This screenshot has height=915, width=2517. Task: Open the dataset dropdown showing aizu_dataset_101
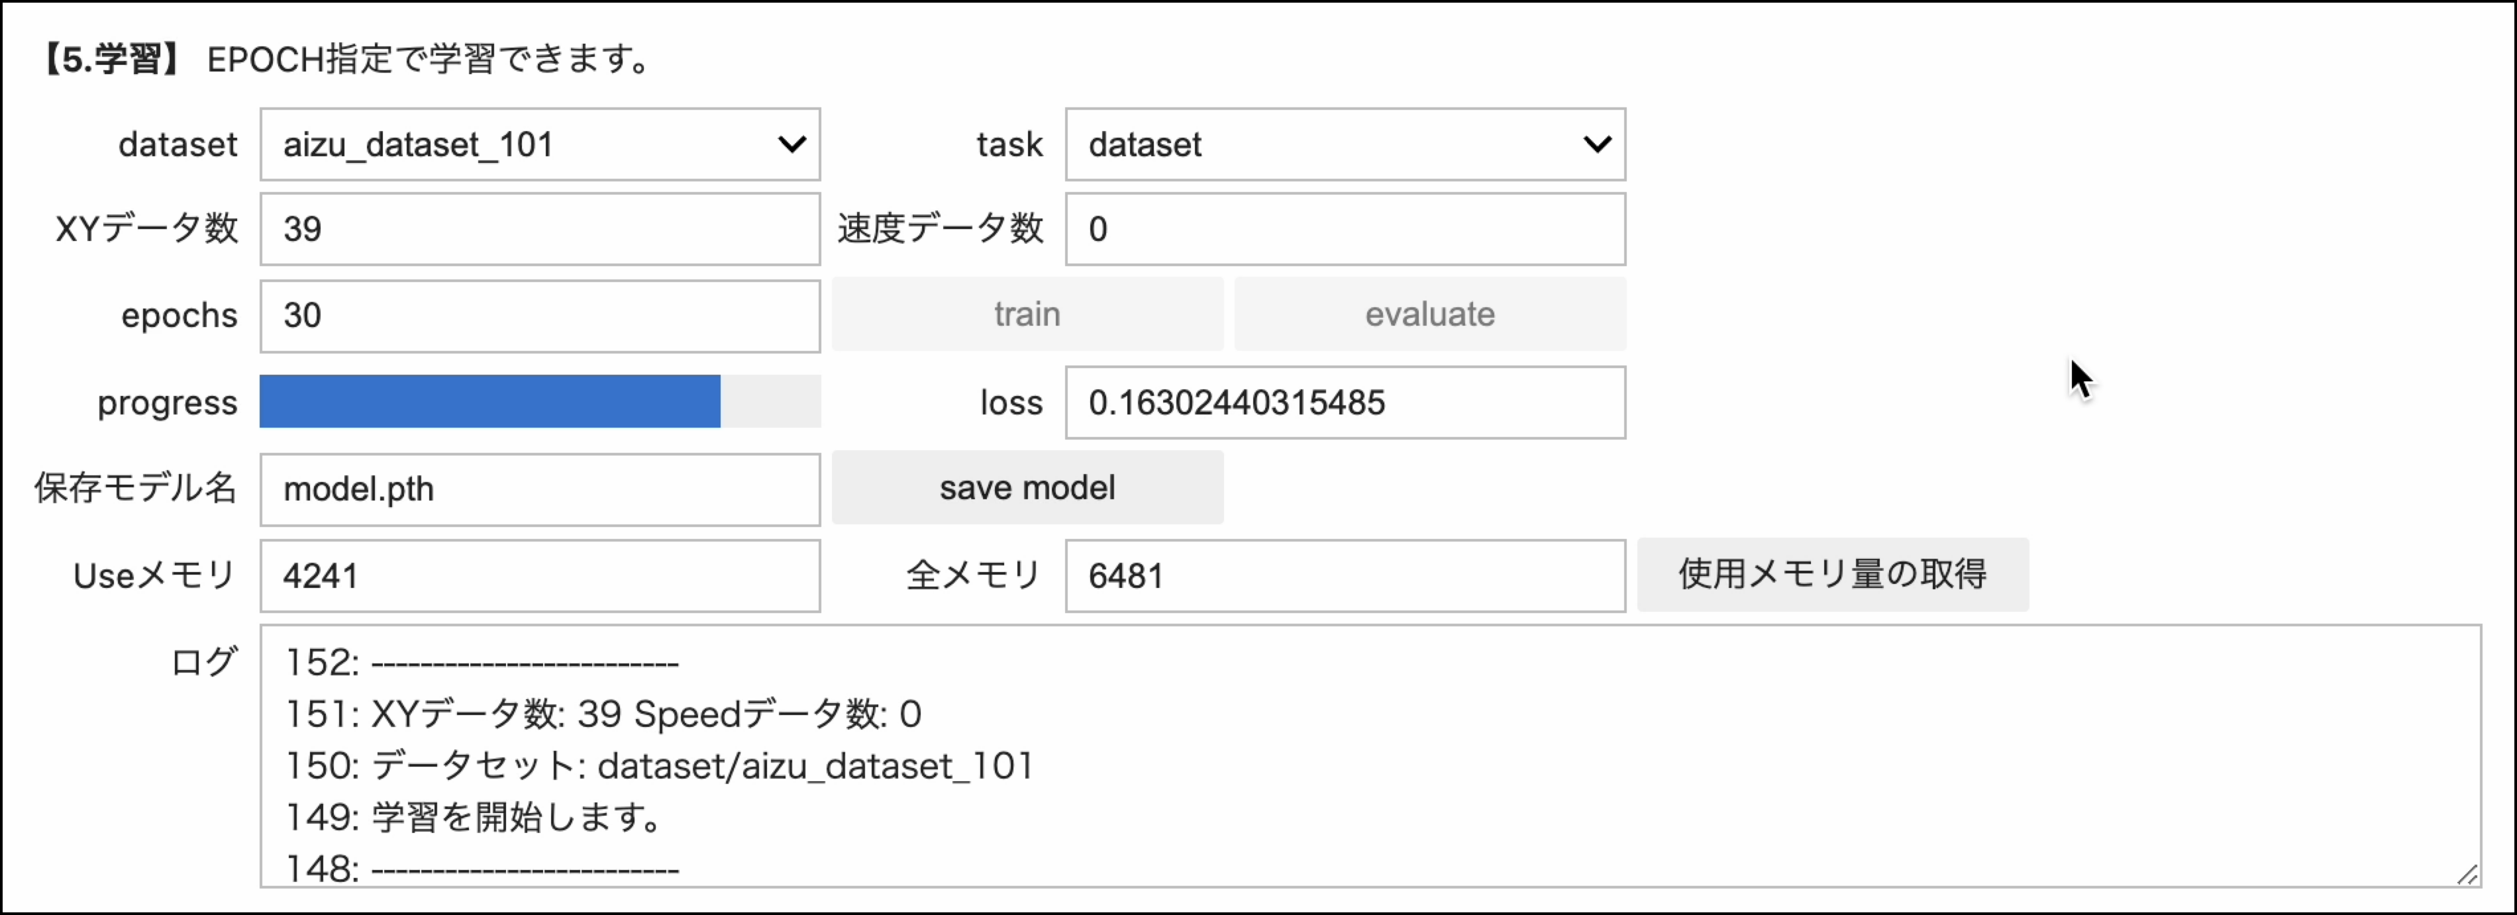(x=539, y=144)
